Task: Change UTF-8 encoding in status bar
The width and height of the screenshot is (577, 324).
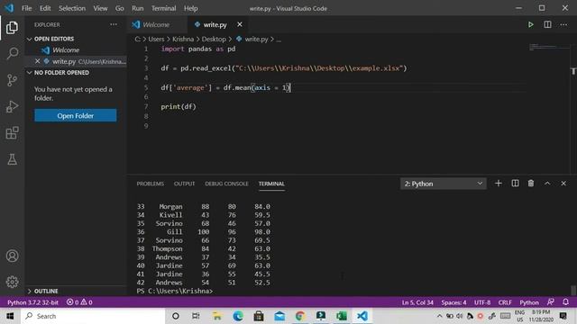Action: [482, 302]
